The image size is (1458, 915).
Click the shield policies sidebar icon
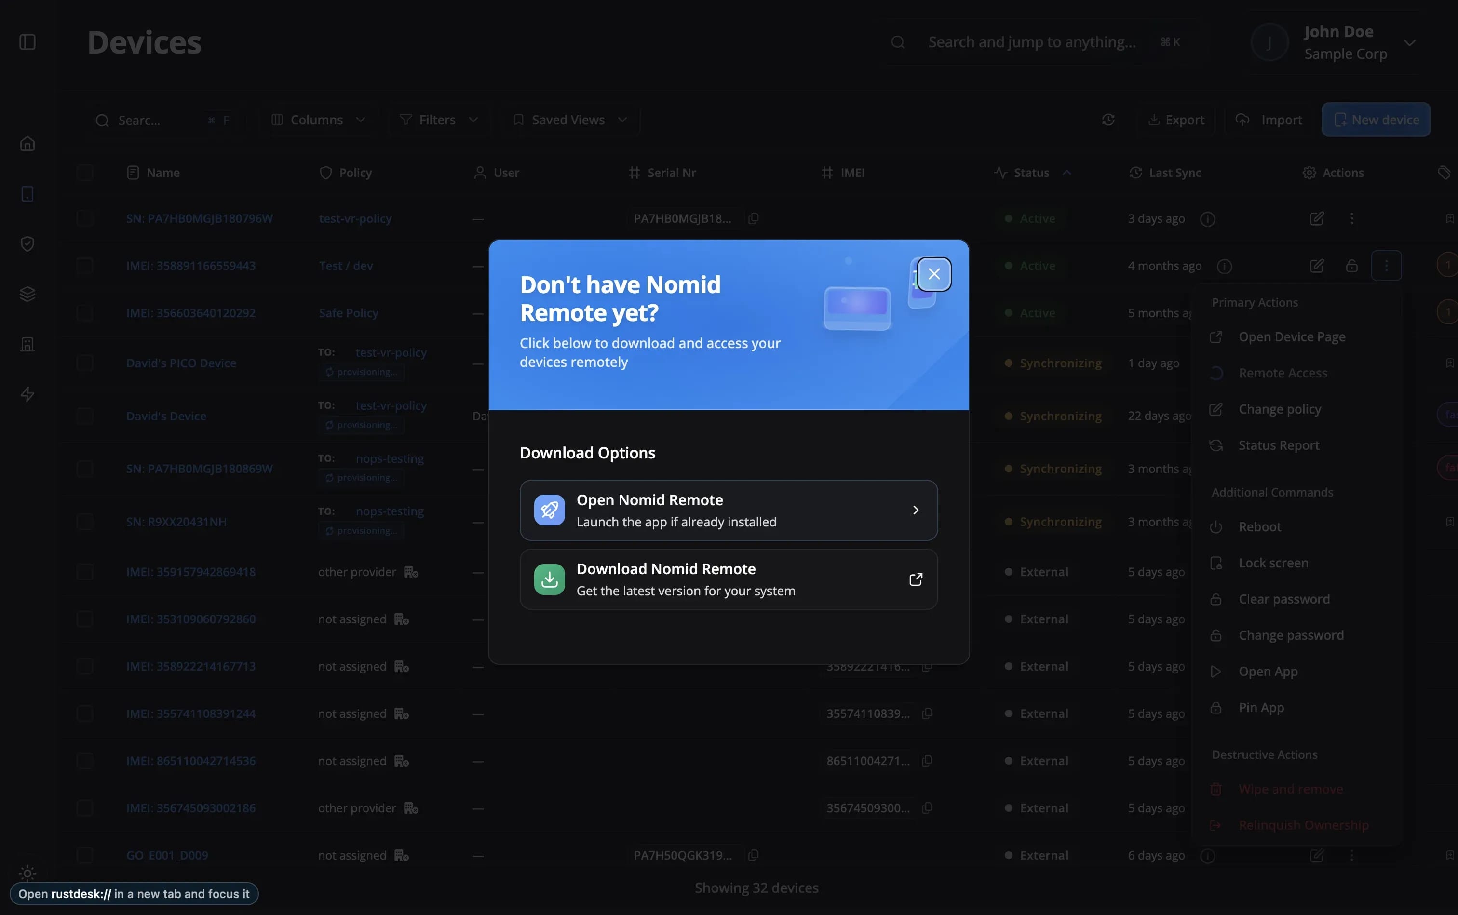pyautogui.click(x=27, y=244)
